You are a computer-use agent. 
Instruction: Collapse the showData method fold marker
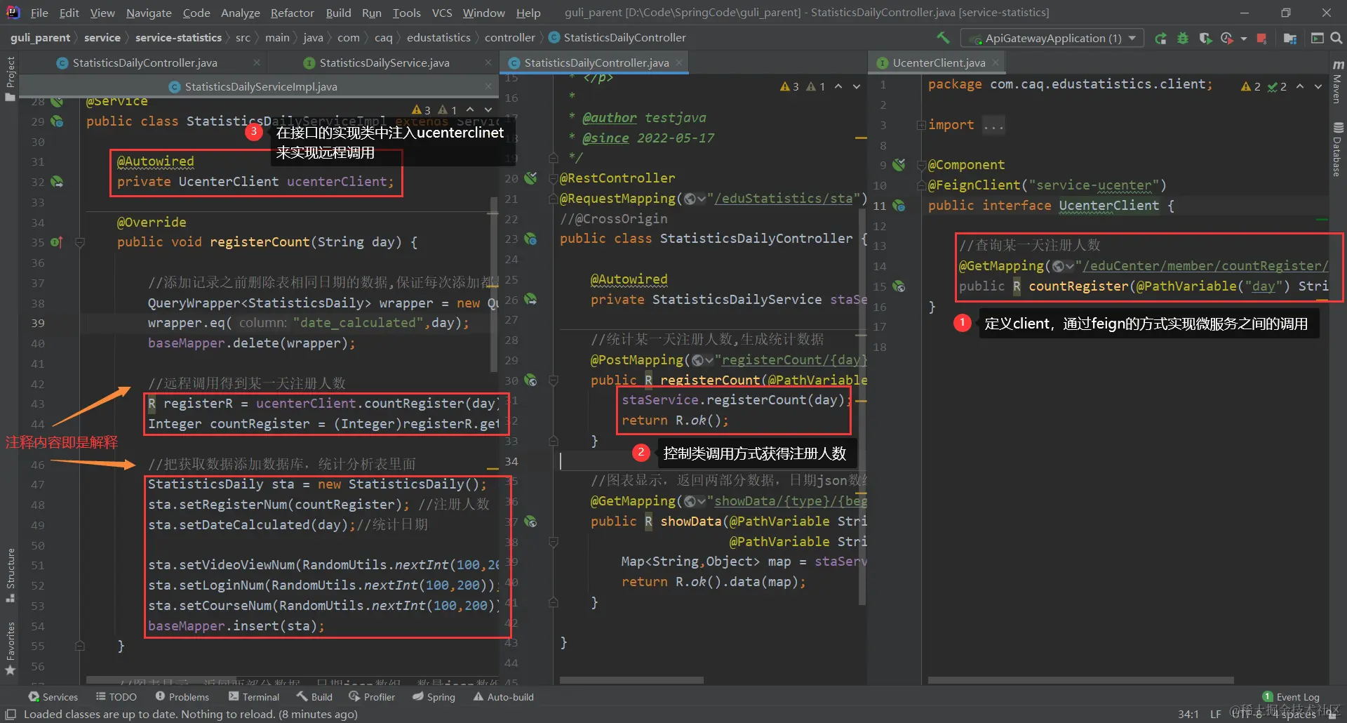[553, 542]
